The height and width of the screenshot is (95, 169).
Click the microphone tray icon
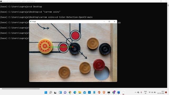(x=141, y=92)
